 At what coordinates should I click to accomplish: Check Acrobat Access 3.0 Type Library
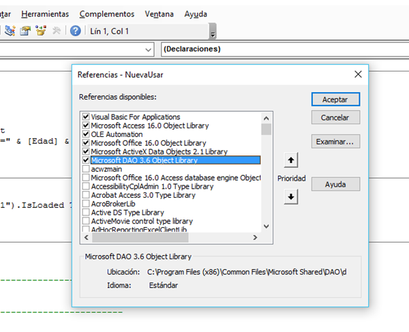click(x=85, y=195)
